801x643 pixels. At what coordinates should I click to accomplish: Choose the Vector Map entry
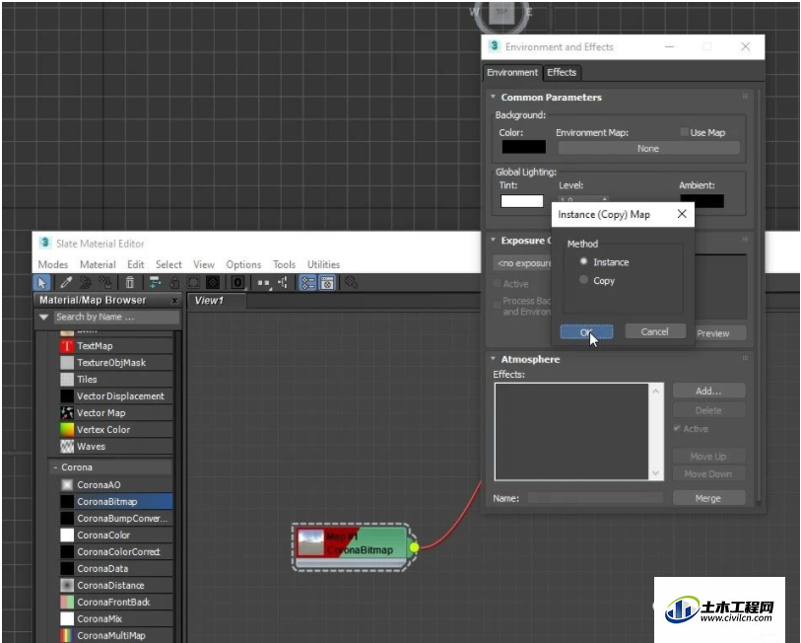pos(116,413)
